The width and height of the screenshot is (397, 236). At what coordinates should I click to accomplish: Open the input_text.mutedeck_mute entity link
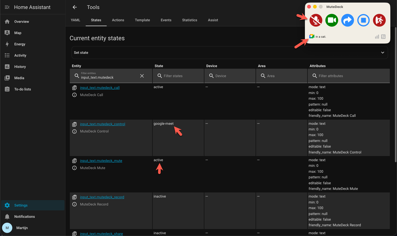[101, 161]
